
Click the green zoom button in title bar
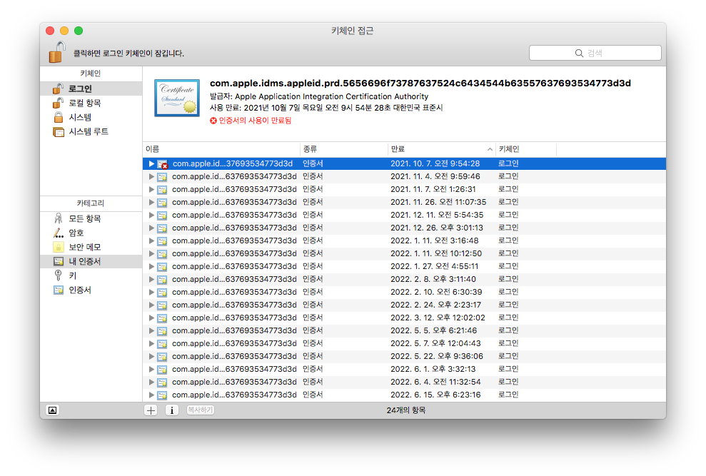click(x=79, y=31)
